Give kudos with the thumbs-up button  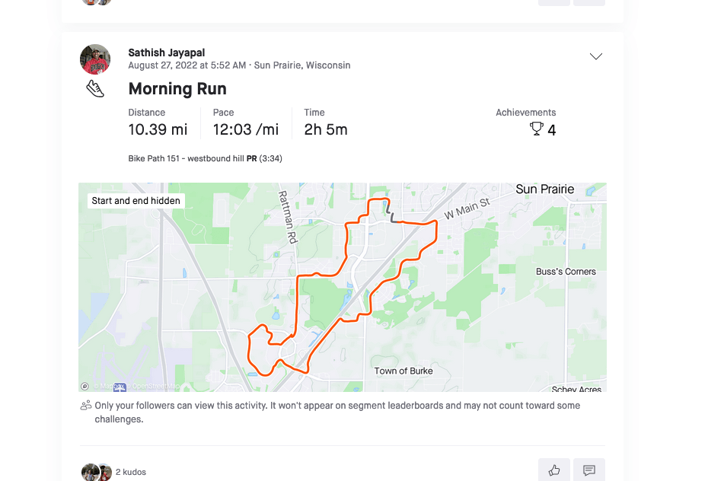pyautogui.click(x=553, y=470)
